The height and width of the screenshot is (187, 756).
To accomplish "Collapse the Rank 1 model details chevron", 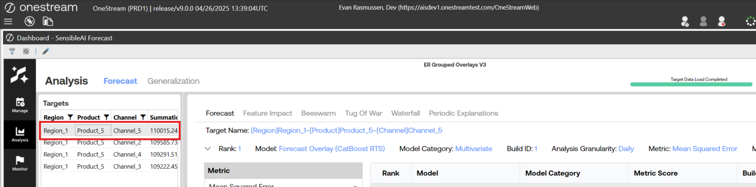I will [x=208, y=149].
